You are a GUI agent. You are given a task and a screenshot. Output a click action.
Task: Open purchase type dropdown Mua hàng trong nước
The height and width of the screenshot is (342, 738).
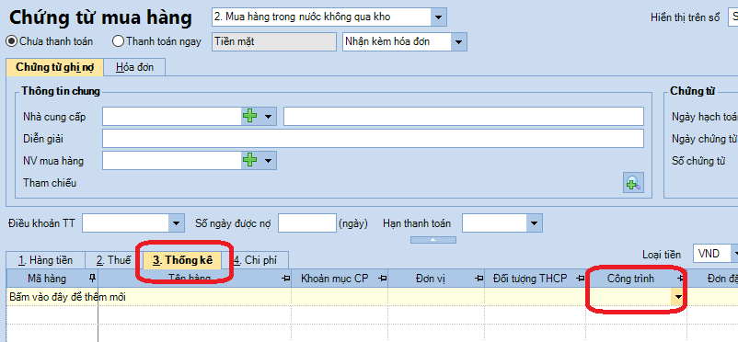(x=438, y=17)
